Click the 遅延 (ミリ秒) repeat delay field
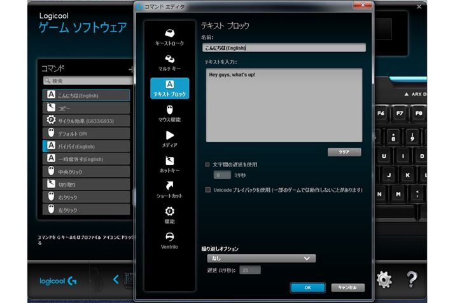455x303 pixels. point(250,270)
